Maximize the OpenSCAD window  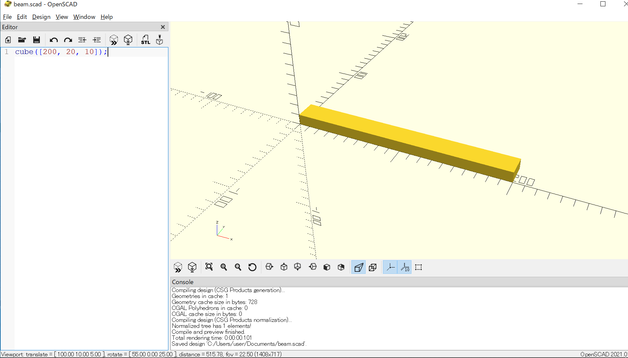603,4
